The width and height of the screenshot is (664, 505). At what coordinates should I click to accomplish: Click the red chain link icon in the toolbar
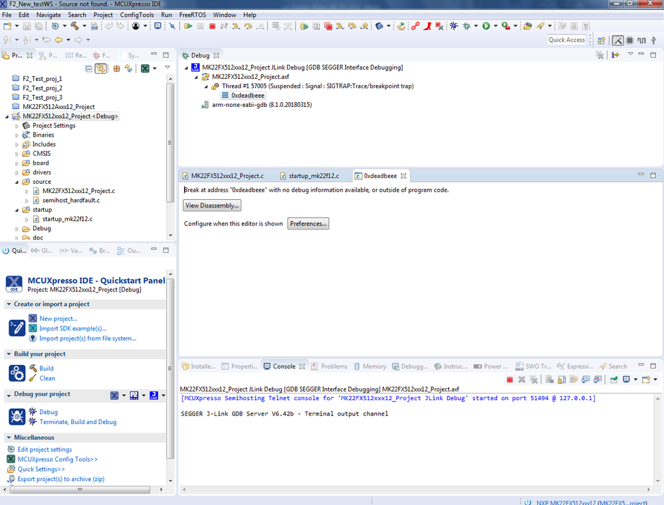[415, 27]
